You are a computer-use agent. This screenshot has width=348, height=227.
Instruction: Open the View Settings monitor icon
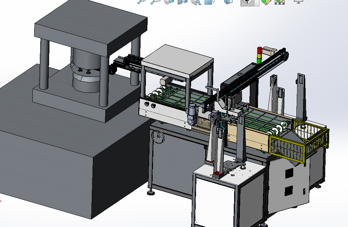(298, 1)
